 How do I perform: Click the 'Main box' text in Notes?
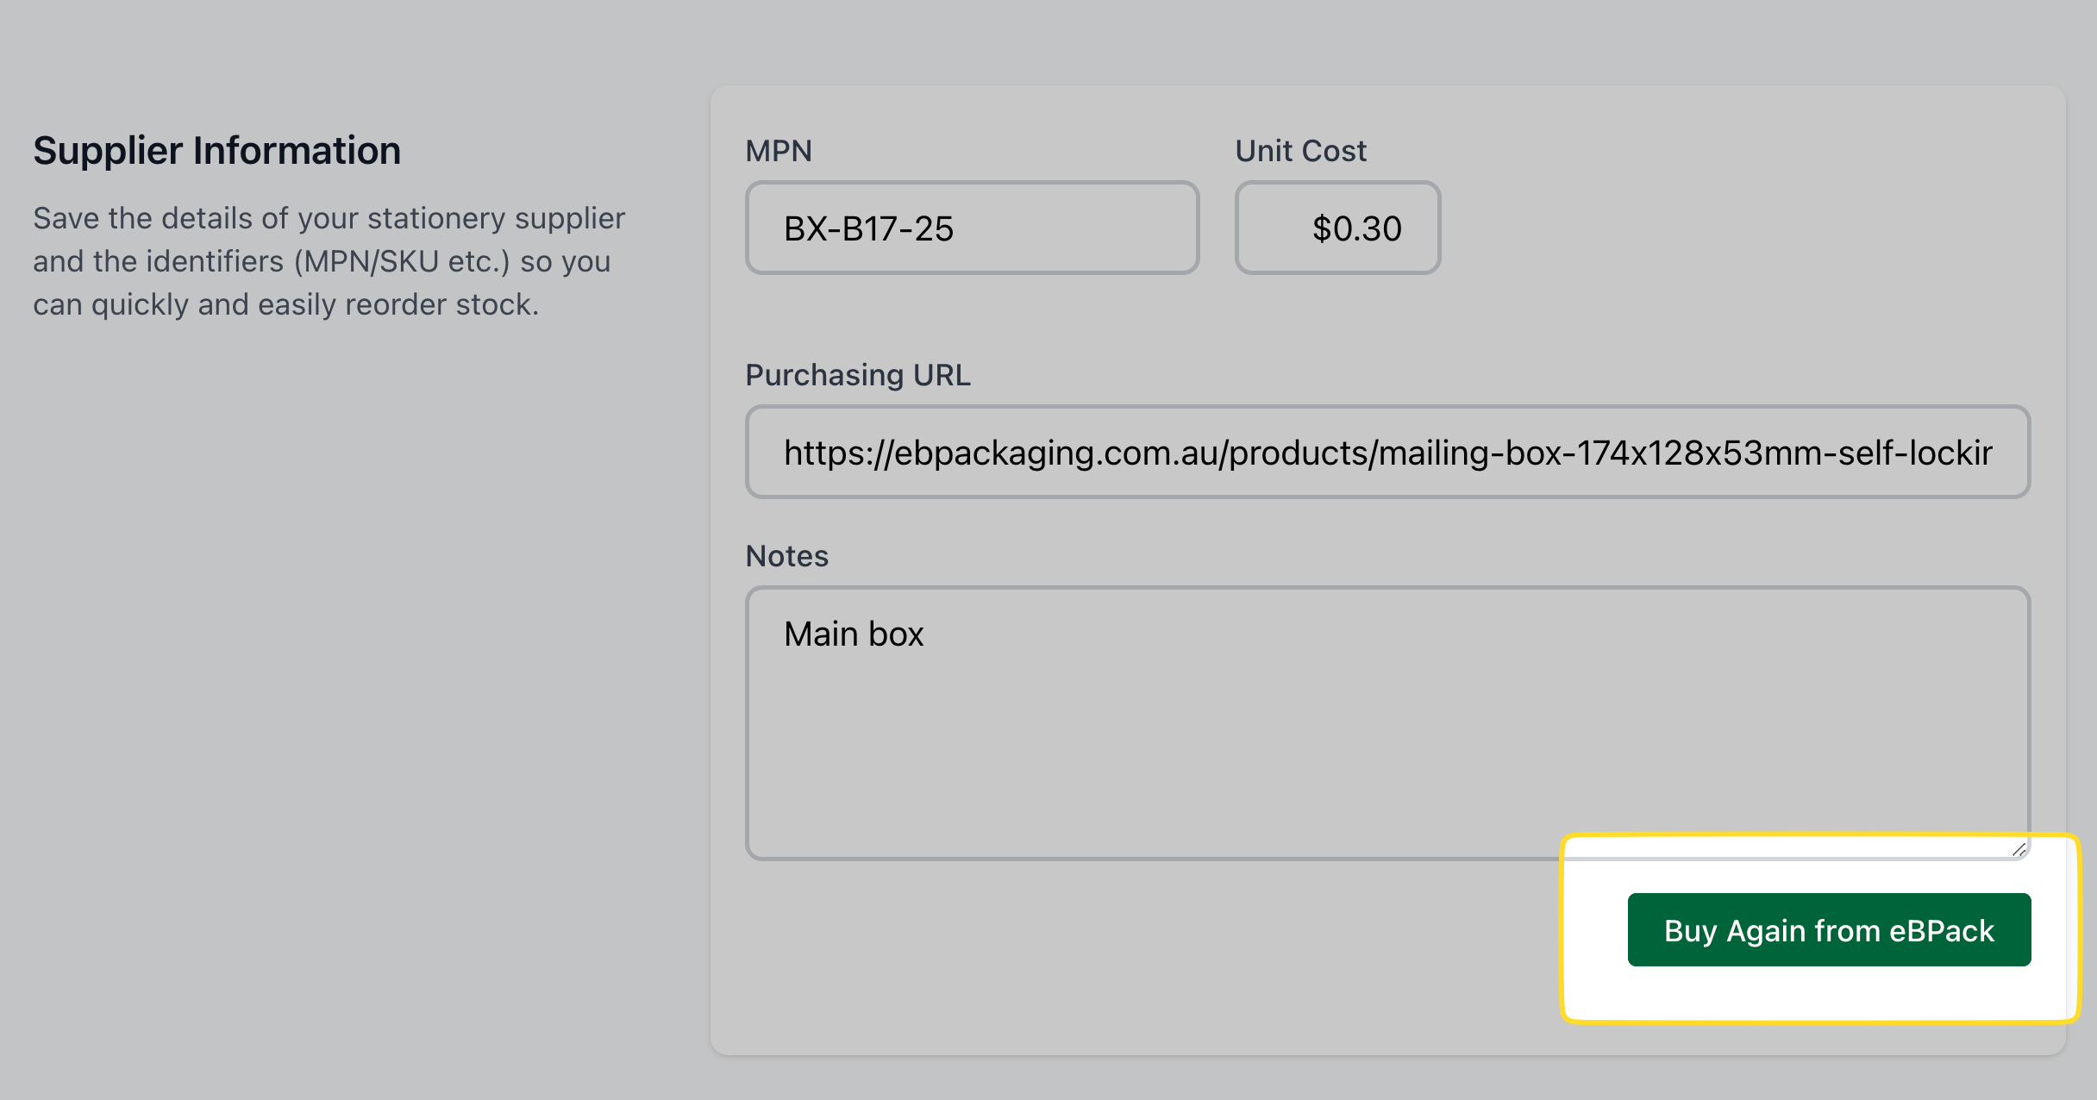point(853,634)
